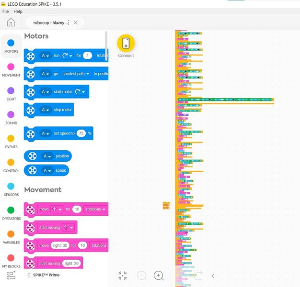Select the Events block category
The image size is (300, 287).
11,141
